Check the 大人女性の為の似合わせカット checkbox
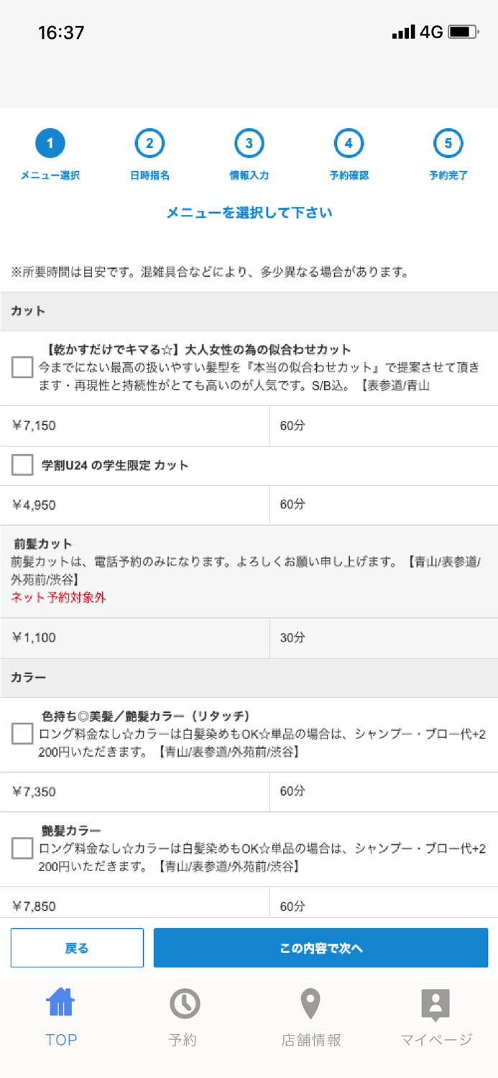 pos(22,367)
